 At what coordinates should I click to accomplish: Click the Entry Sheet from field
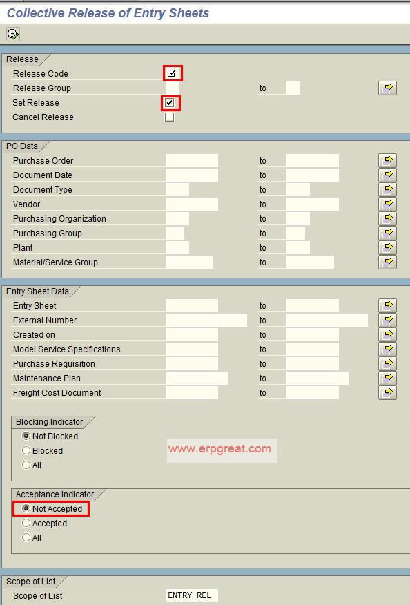(192, 305)
